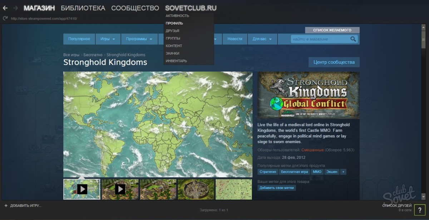
Task: Click the Стратегия tag
Action: 268,172
